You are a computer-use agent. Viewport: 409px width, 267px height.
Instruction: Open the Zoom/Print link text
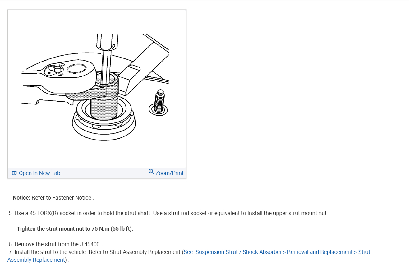[x=169, y=173]
